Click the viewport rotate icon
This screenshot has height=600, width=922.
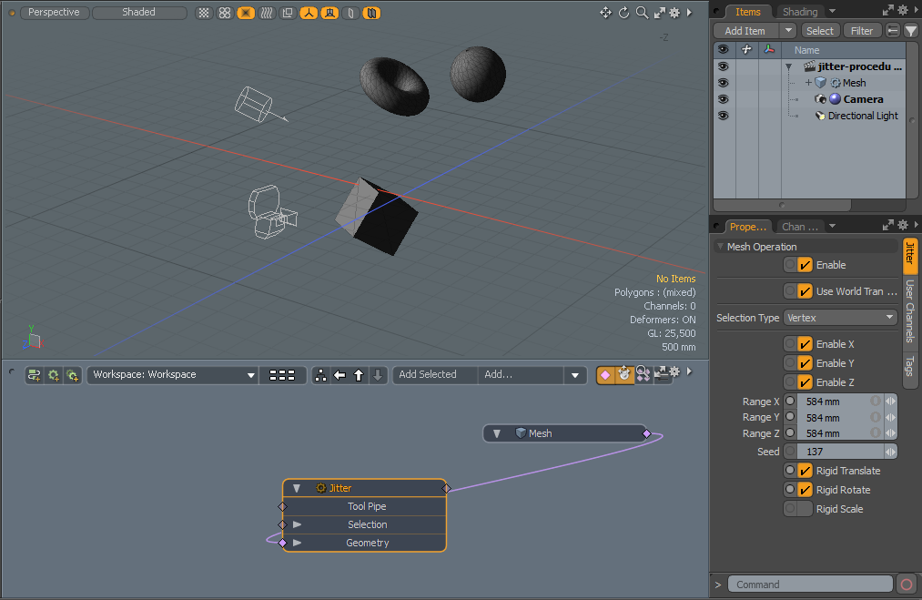623,13
